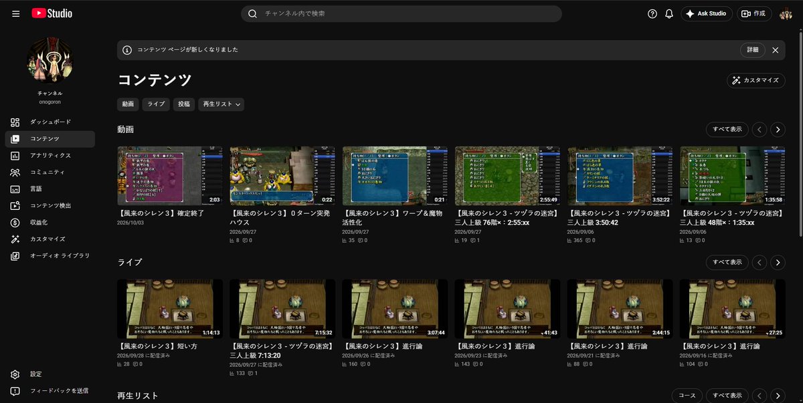Click the カスタマイズ button at top right

tap(756, 80)
